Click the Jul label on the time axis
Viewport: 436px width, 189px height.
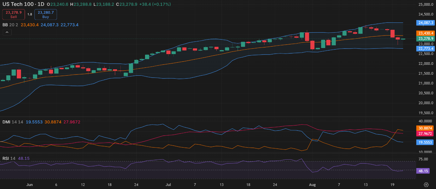pos(168,184)
